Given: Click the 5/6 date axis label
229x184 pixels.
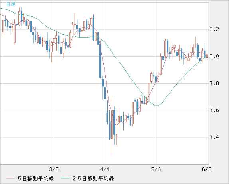Looking at the screenshot, I should pyautogui.click(x=156, y=169).
